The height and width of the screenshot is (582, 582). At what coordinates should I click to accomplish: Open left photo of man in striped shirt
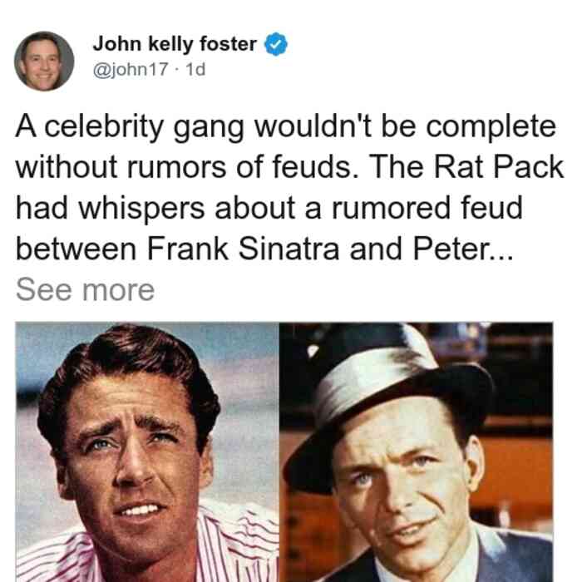tap(147, 452)
